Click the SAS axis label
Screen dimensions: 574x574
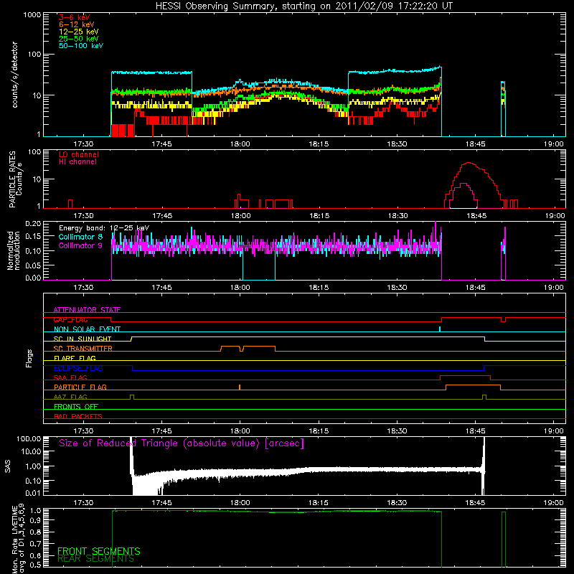click(x=8, y=466)
